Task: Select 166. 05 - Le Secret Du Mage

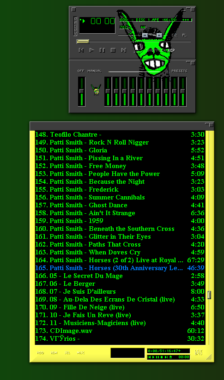Action: click(x=120, y=276)
